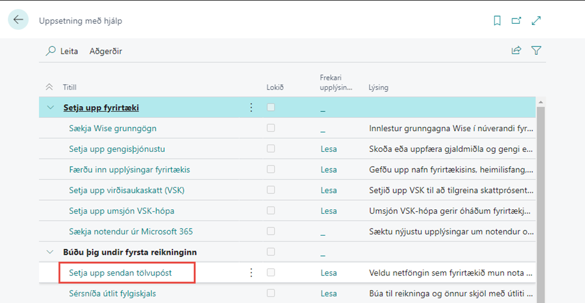Open Setja upp virðisaukaskatt (VSK) link
Viewport: 585px width, 303px height.
pos(119,190)
